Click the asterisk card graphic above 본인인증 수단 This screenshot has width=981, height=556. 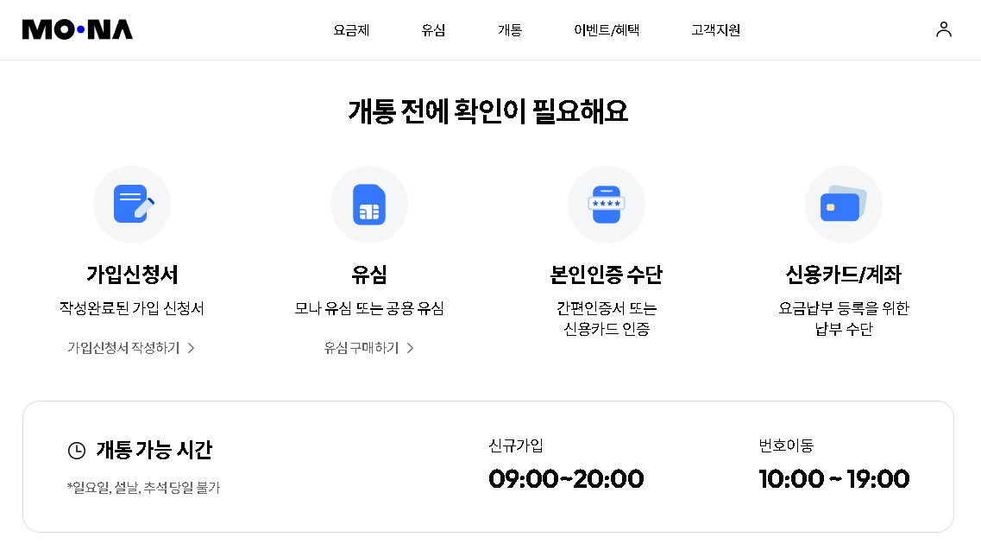click(x=606, y=201)
